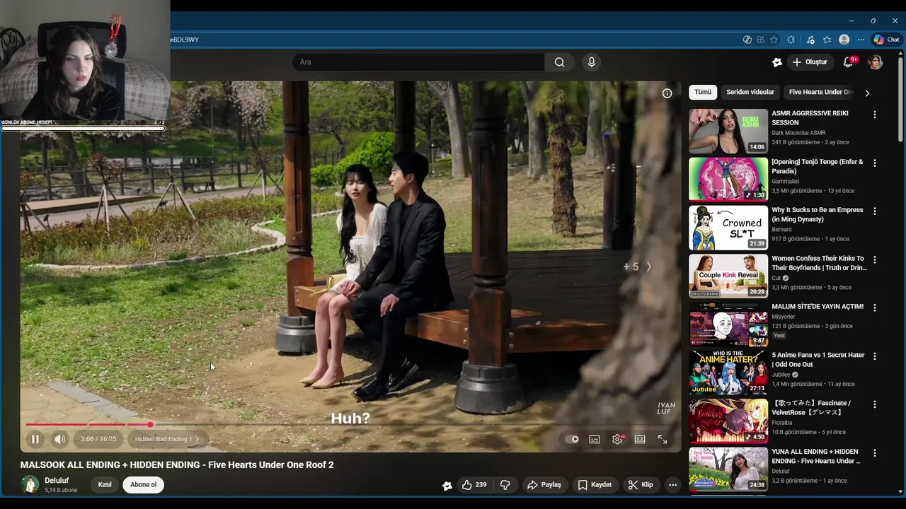Screen dimensions: 906x509
Task: Save the video with Kaydet
Action: [595, 485]
